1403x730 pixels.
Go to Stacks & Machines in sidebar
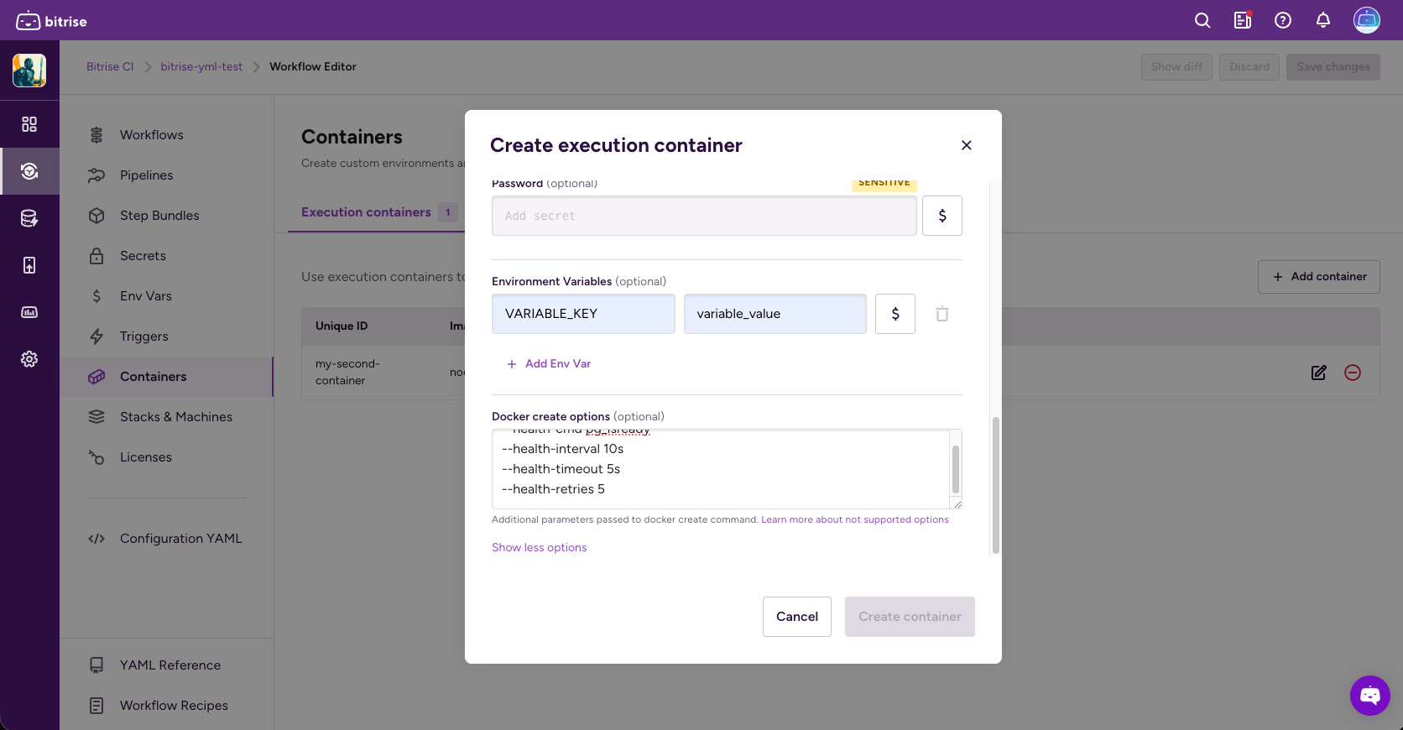[x=175, y=417]
